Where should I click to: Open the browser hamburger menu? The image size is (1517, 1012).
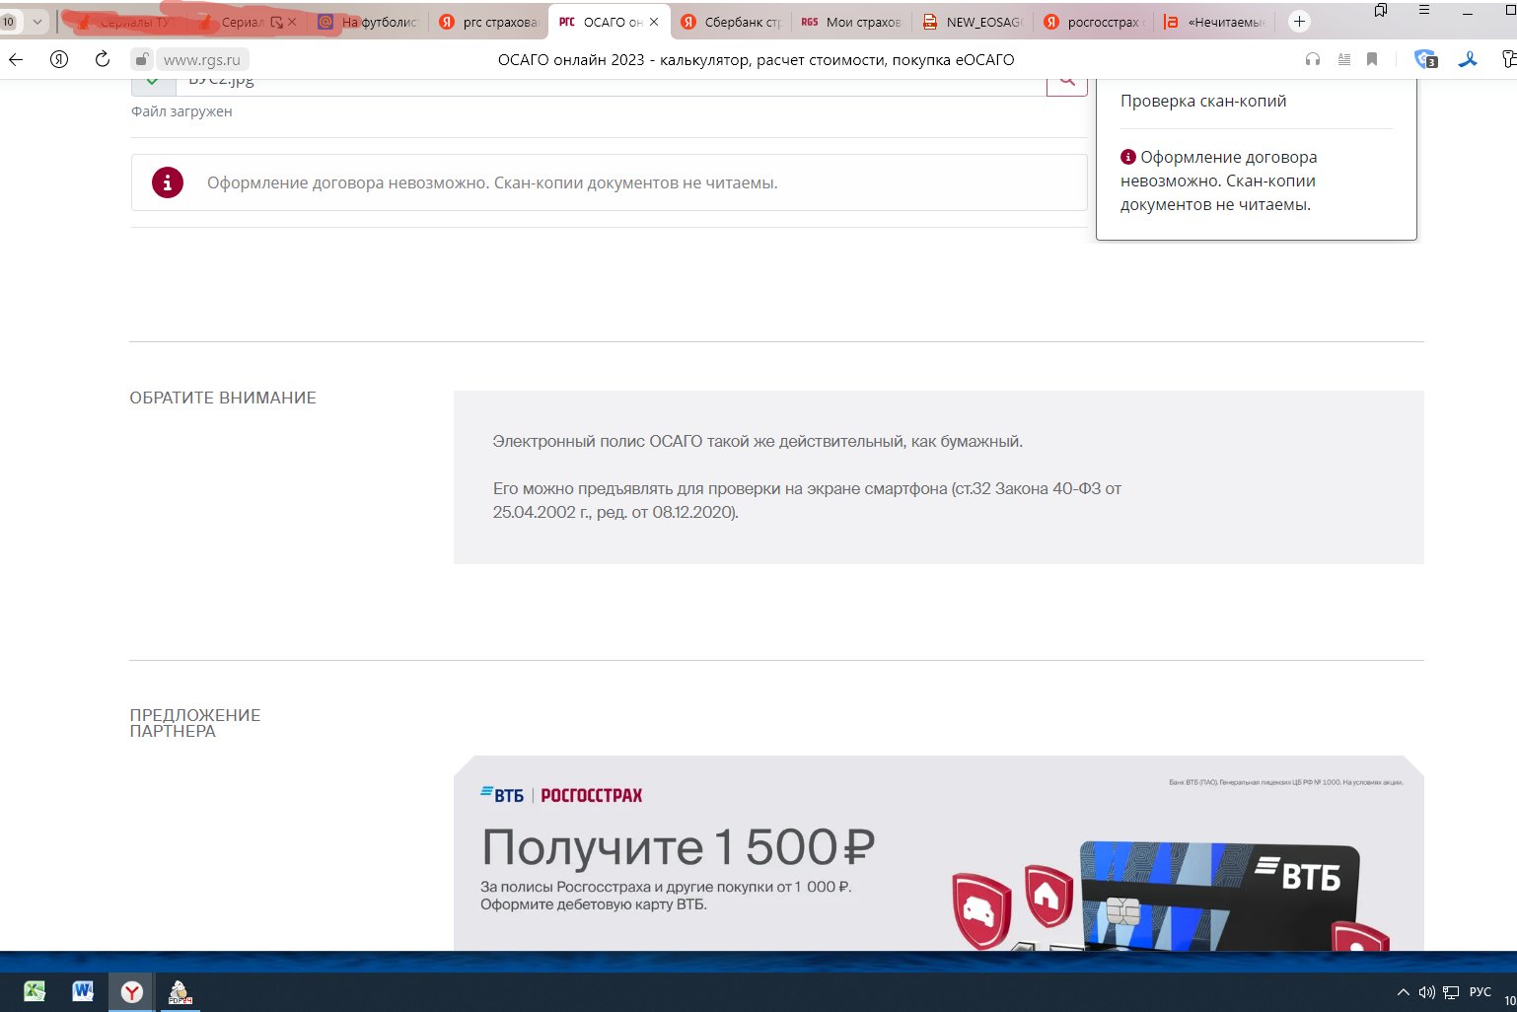tap(1424, 10)
